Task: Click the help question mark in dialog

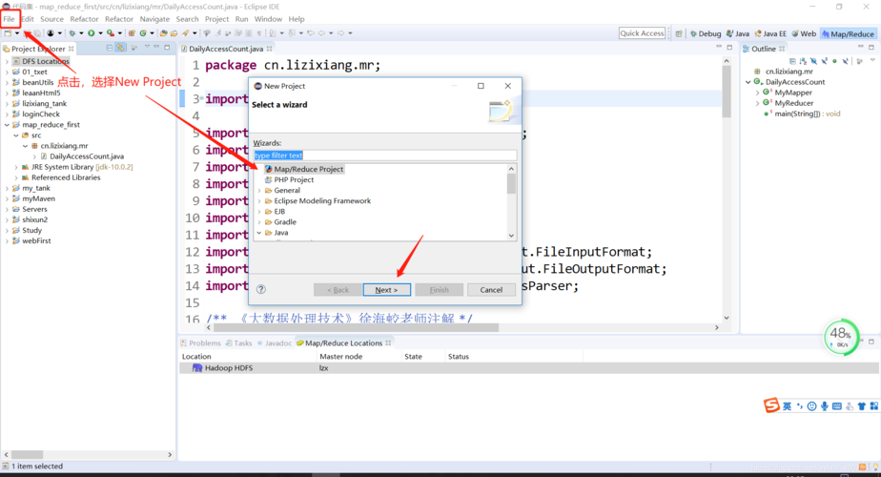Action: coord(260,289)
